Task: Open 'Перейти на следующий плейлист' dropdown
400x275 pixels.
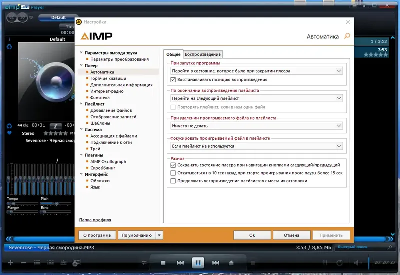Action: [x=256, y=98]
